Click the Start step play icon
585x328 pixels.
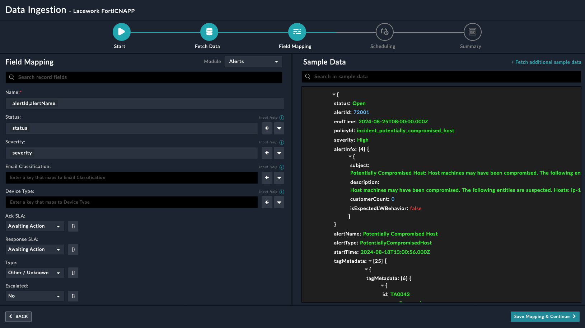coord(121,32)
